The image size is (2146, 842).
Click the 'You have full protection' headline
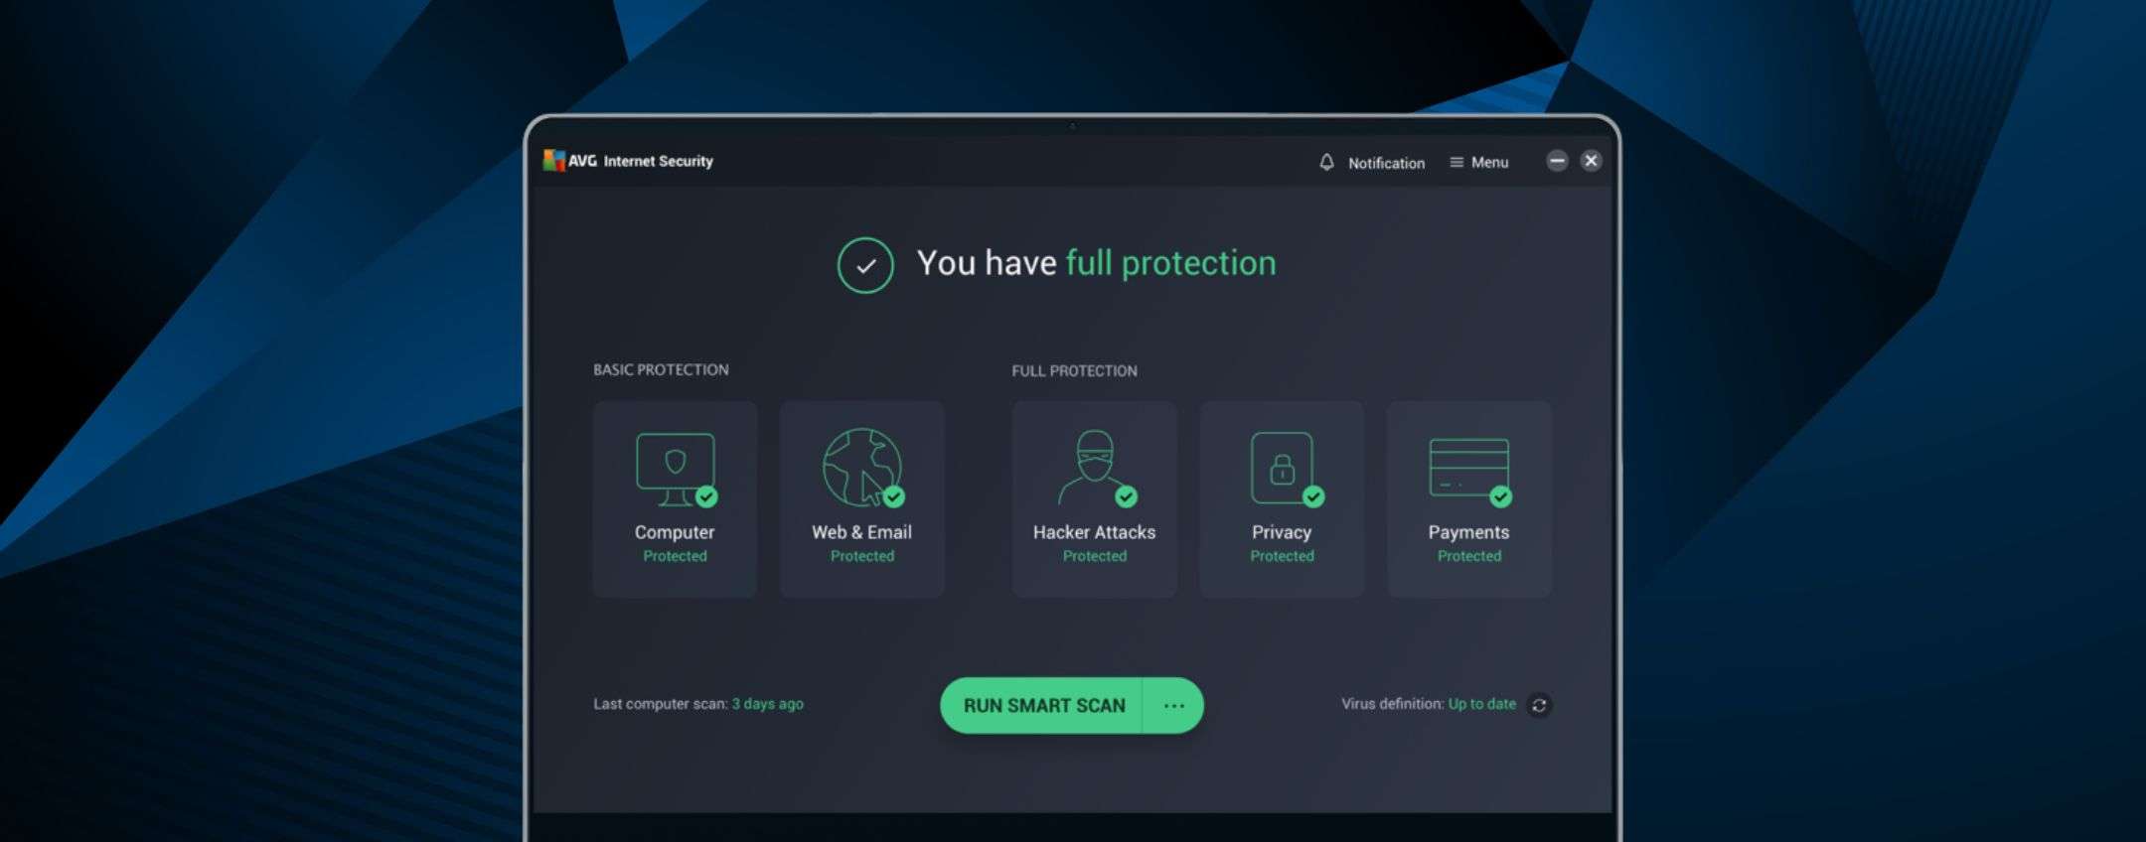coord(1096,263)
